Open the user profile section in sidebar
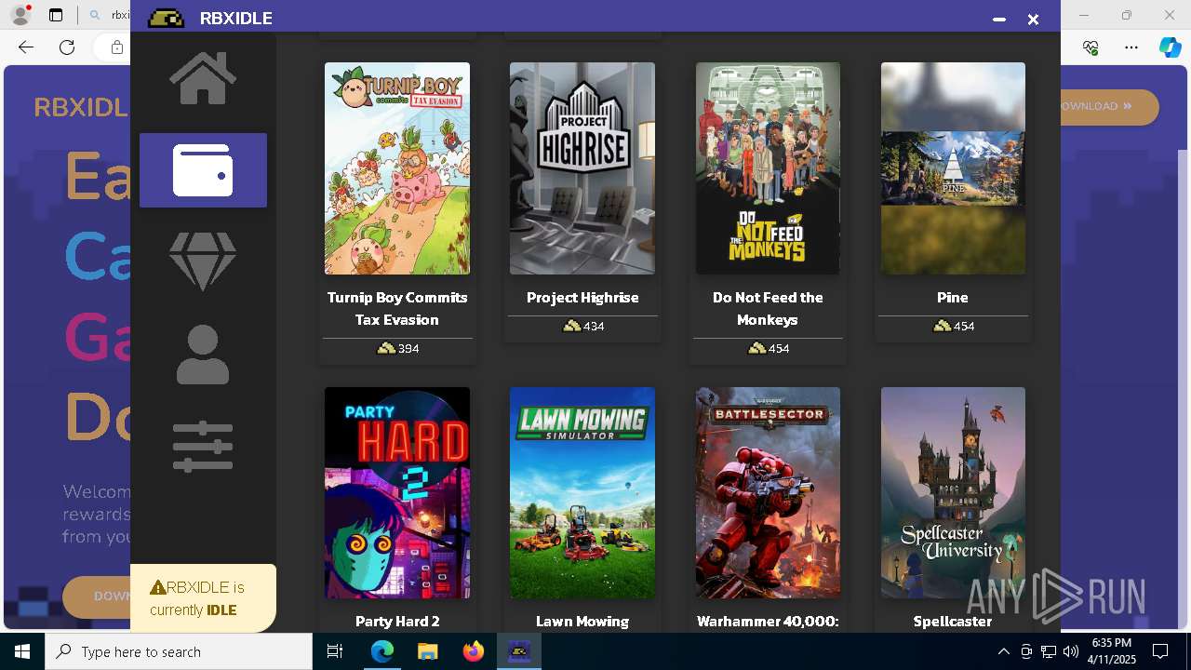Image resolution: width=1191 pixels, height=670 pixels. pos(203,355)
